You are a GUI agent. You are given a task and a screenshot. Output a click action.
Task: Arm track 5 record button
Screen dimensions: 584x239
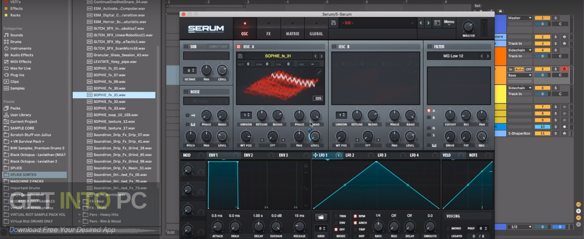tap(564, 69)
